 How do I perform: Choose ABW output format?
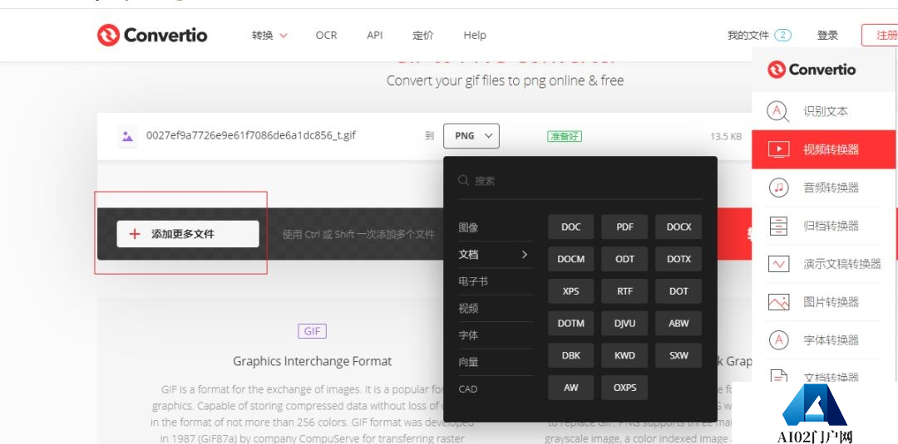pos(678,323)
